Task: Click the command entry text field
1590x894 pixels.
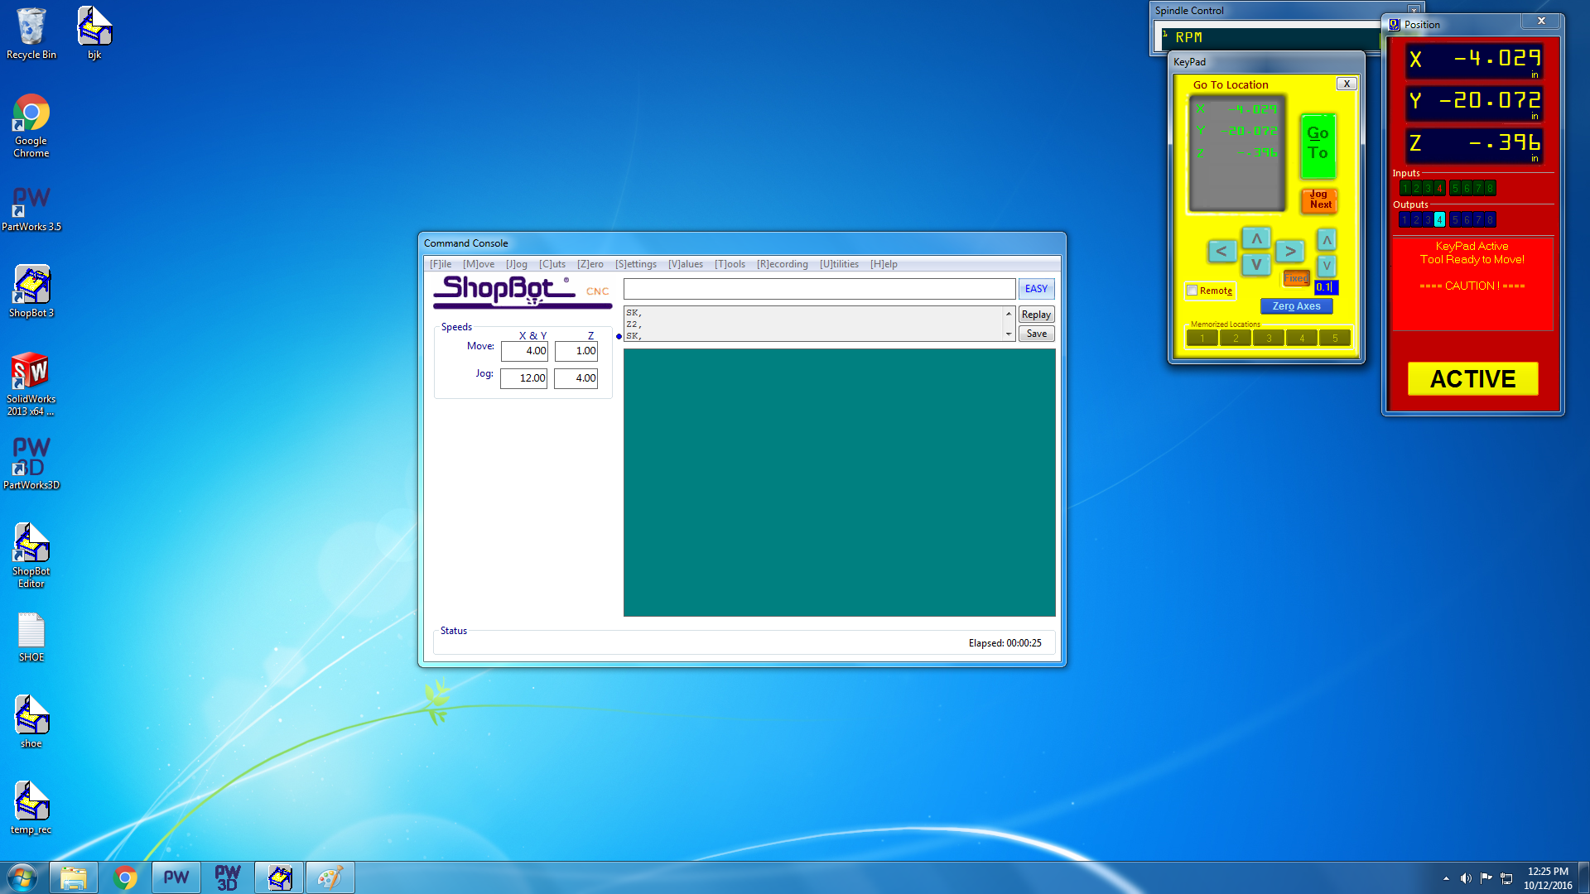Action: pos(819,289)
